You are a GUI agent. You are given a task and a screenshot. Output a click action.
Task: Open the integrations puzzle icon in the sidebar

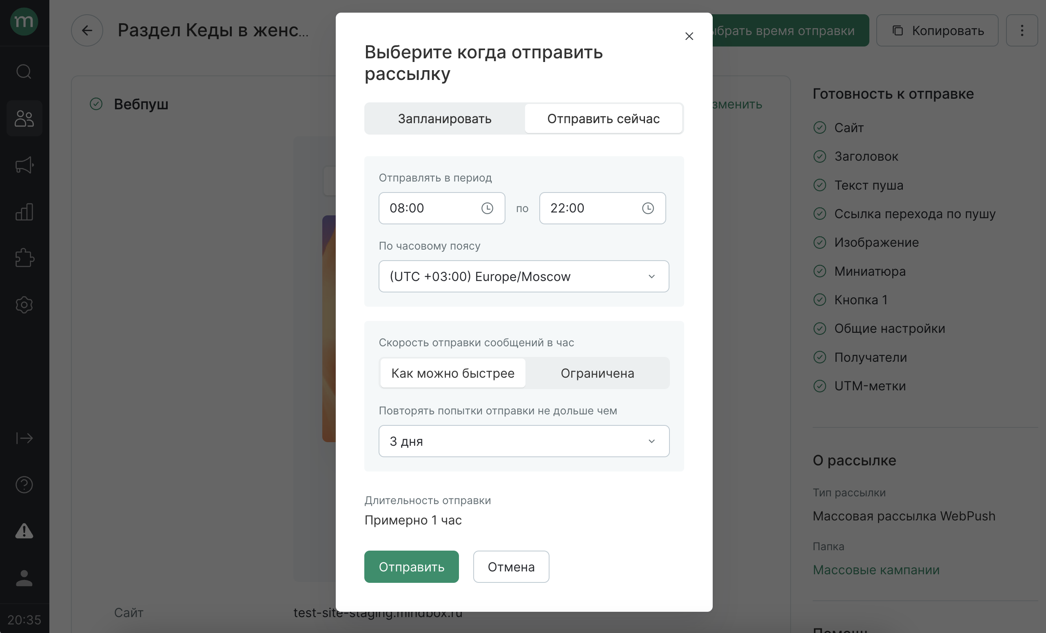24,258
